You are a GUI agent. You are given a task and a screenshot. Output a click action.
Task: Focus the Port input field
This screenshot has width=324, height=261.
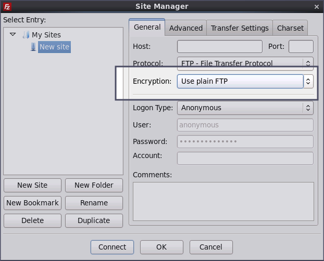(301, 46)
